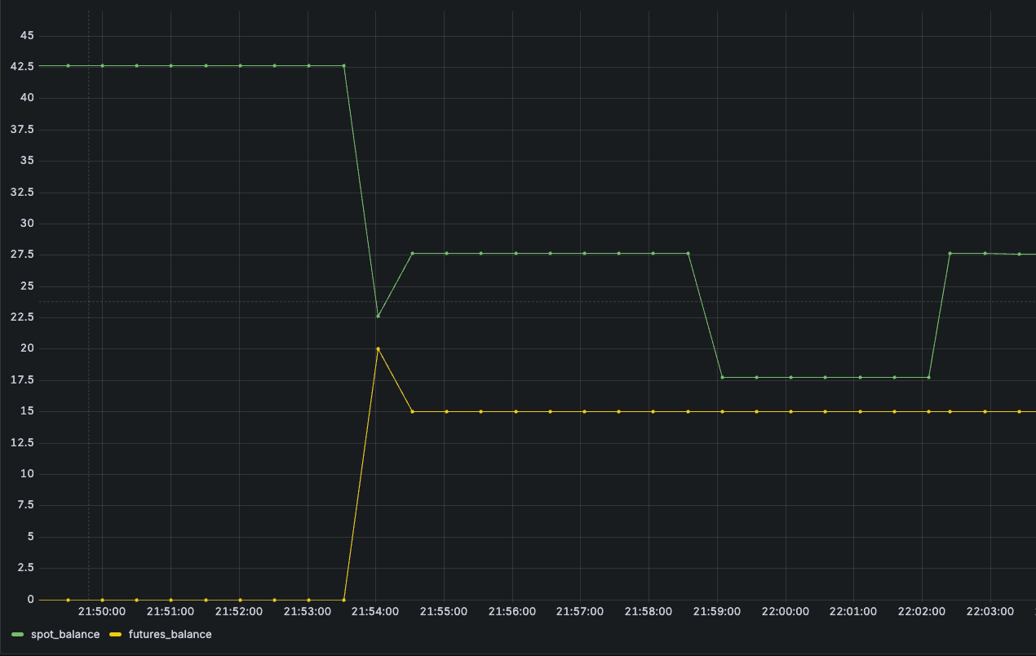Toggle the futures_balance series in legend
Screen dimensions: 1036x656
coord(170,634)
